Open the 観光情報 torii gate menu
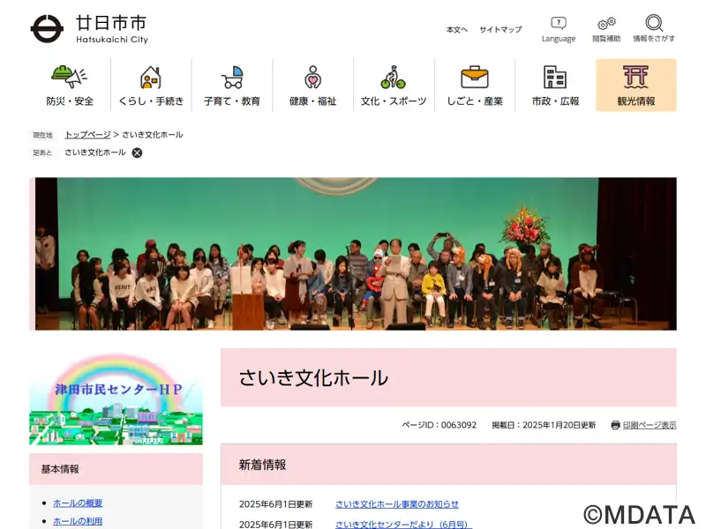 636,85
